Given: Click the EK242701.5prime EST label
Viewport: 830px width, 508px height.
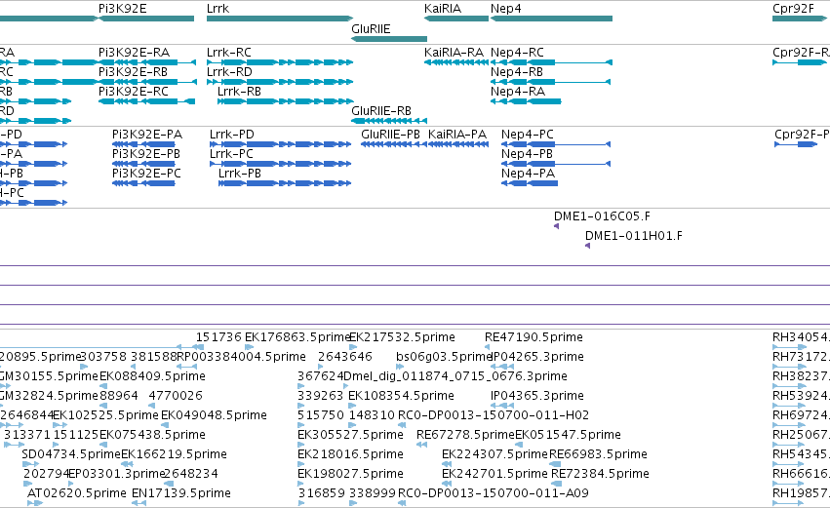Looking at the screenshot, I should click(494, 474).
